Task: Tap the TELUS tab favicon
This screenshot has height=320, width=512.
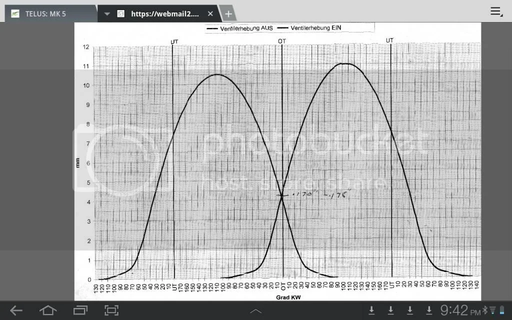Action: [16, 13]
